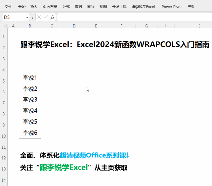Select column A header
Viewport: 212px width, 186px height.
(x=13, y=26)
